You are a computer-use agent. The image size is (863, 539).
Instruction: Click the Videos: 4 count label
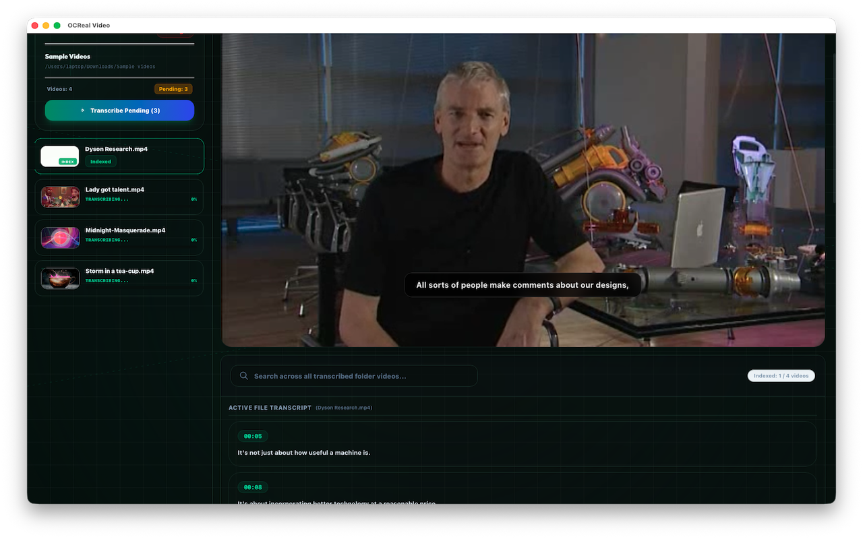coord(59,89)
